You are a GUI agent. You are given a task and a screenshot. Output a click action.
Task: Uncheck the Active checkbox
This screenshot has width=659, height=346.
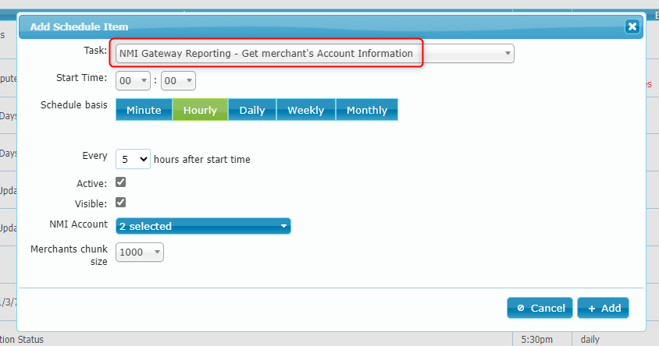coord(120,182)
